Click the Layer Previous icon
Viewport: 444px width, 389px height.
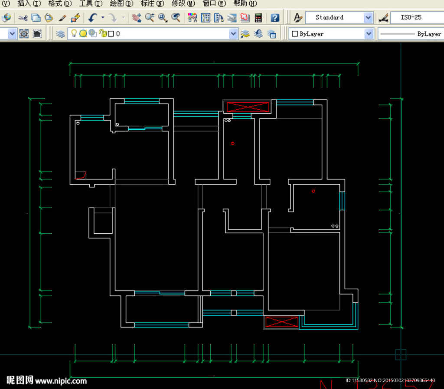tap(258, 34)
